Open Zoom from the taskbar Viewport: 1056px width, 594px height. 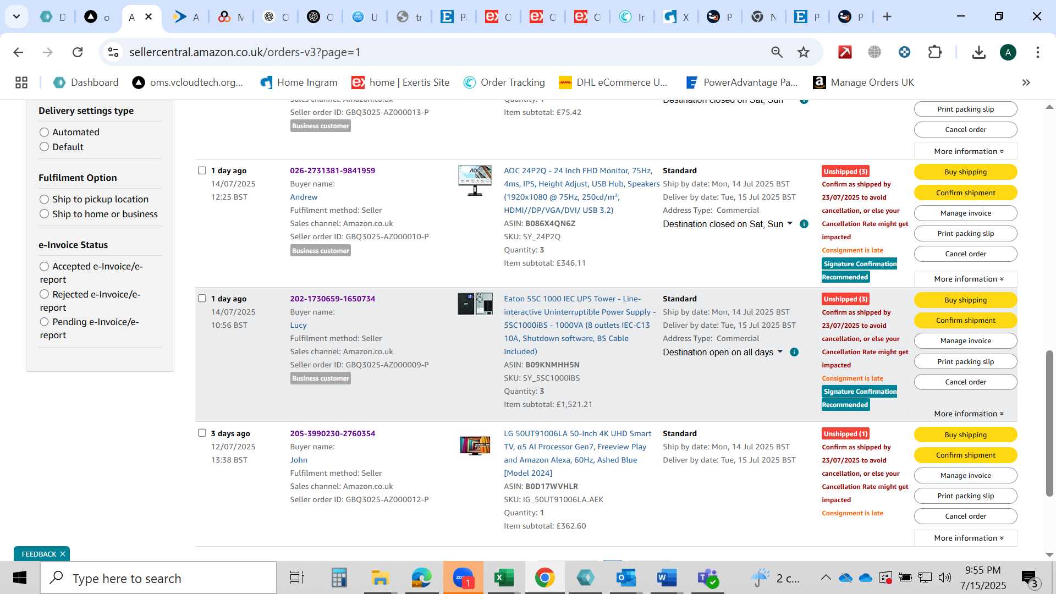coord(463,577)
